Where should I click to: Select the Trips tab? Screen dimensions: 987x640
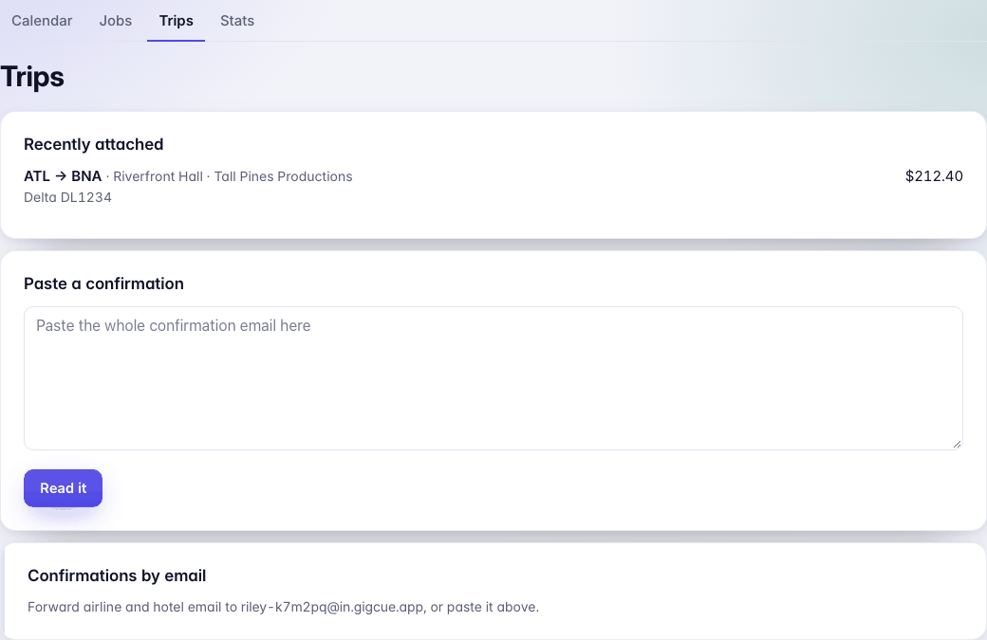(177, 21)
